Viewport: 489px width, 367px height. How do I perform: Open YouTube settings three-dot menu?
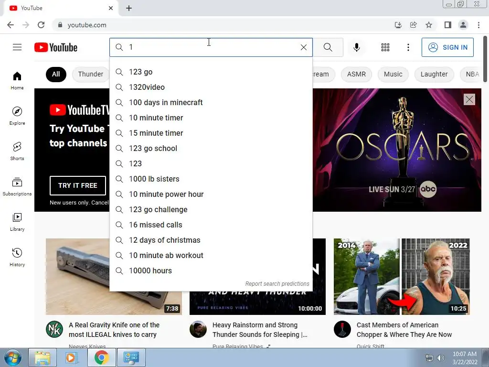[x=408, y=47]
